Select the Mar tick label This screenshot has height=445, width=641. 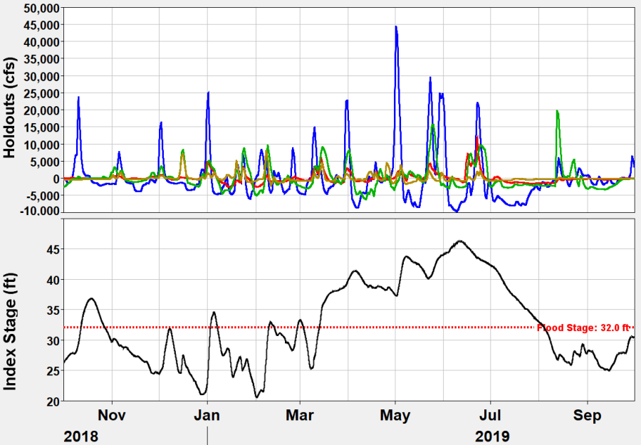pyautogui.click(x=301, y=415)
